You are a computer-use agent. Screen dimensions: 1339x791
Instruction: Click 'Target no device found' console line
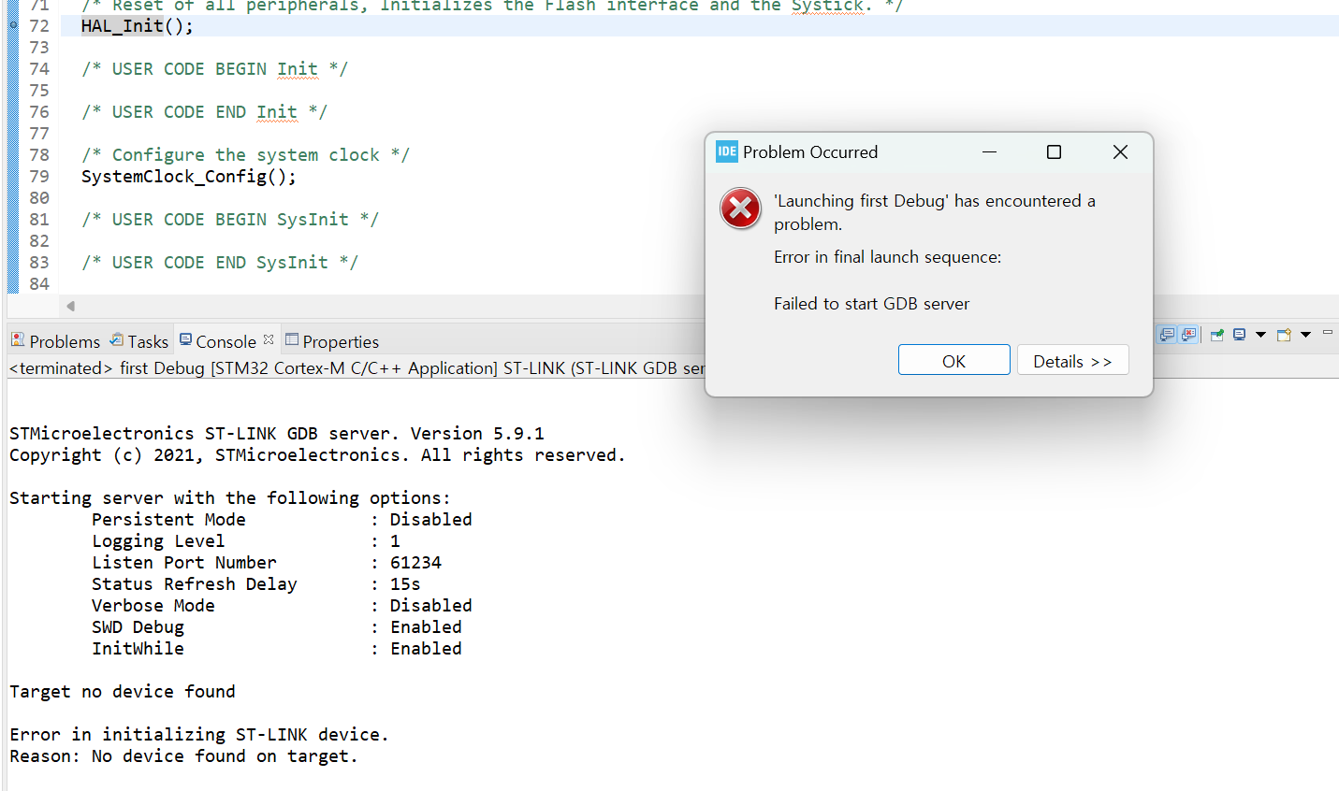pyautogui.click(x=123, y=691)
